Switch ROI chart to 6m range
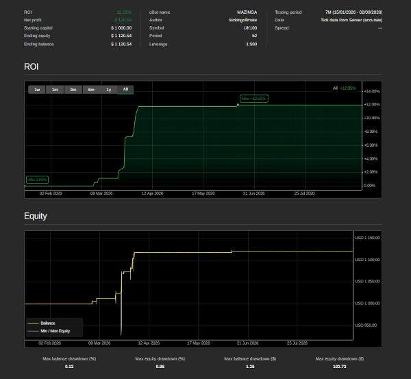Viewport: 411px width, 379px height. point(91,90)
